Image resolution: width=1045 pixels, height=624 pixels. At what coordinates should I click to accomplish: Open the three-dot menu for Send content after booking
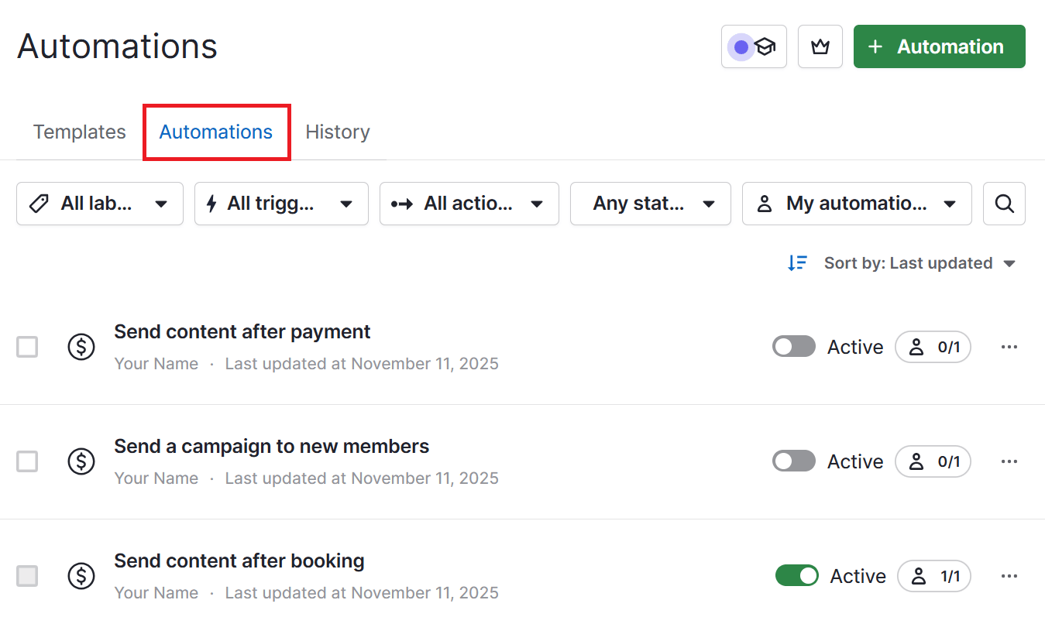pyautogui.click(x=1009, y=576)
